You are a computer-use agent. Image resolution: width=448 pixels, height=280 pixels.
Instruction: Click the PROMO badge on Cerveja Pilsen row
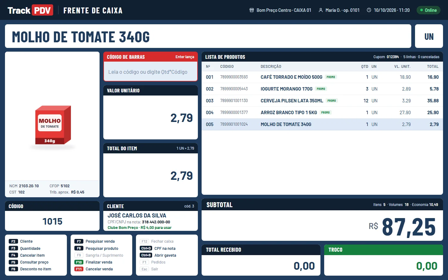point(332,101)
